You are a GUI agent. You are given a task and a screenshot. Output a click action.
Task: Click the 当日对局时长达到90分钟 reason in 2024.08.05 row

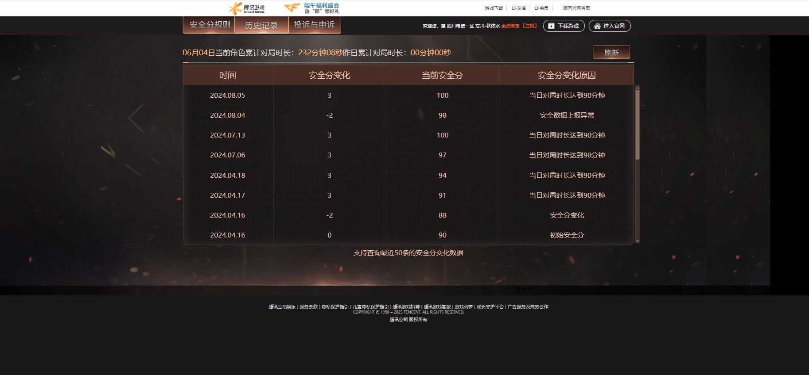[x=567, y=95]
